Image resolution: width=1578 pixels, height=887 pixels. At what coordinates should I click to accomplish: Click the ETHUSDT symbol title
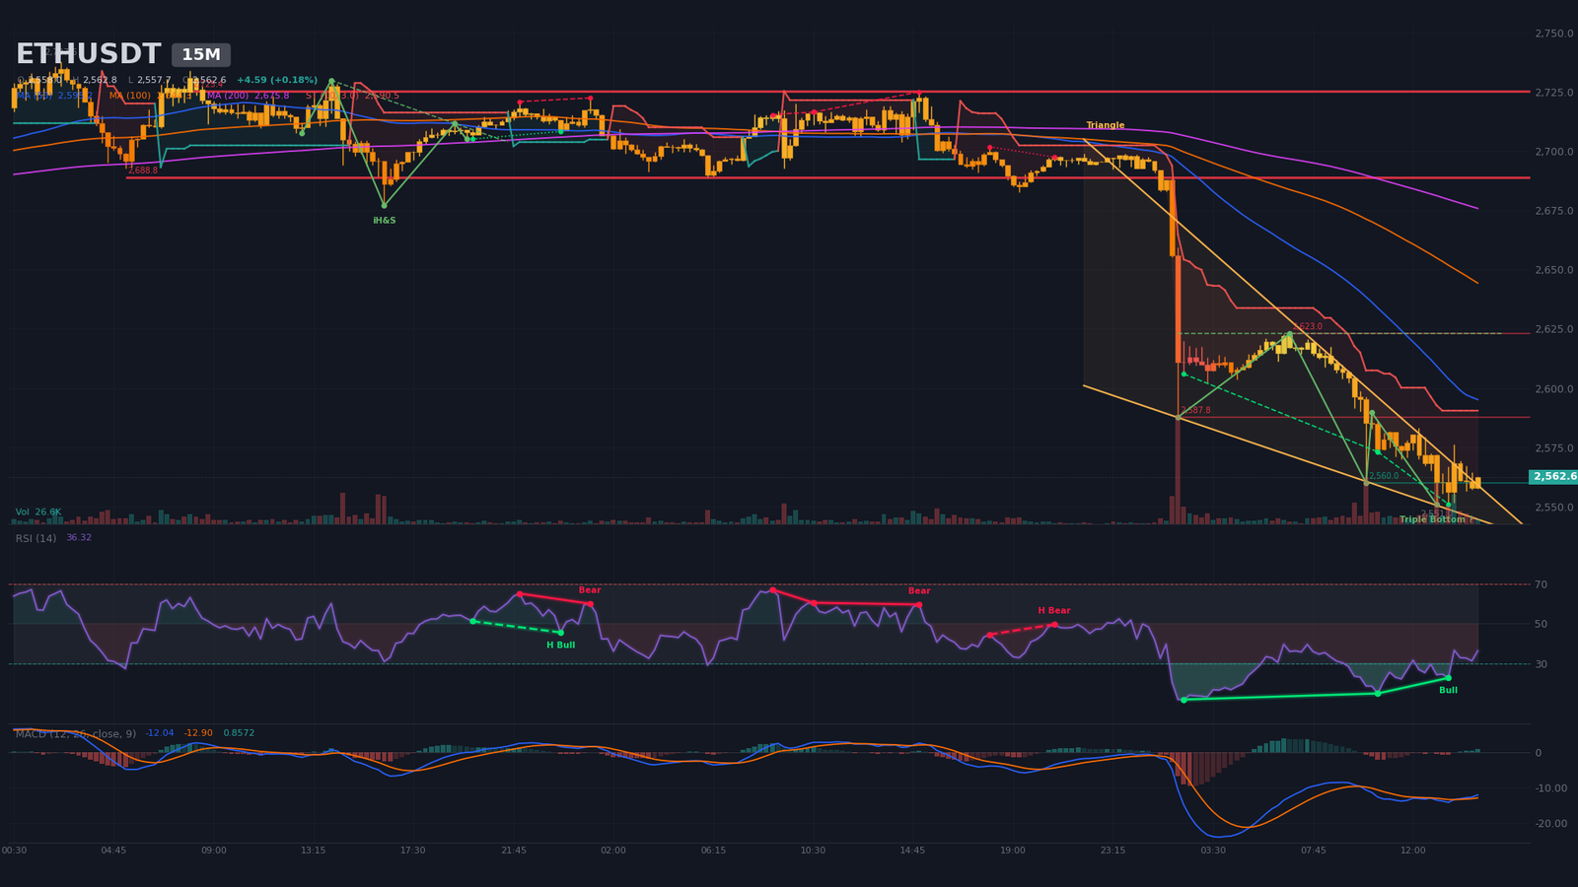tap(88, 54)
